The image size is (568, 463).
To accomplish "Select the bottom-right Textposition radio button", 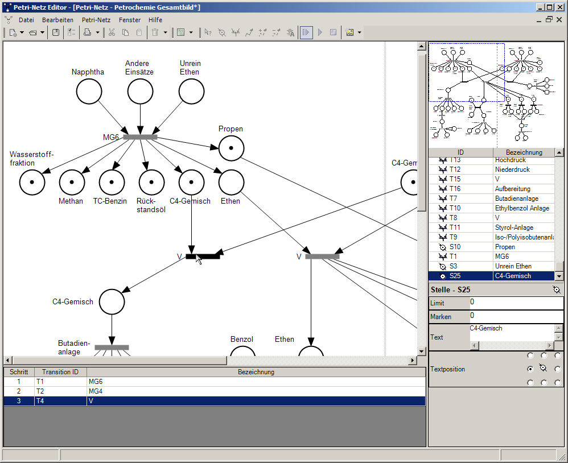I will [x=558, y=383].
